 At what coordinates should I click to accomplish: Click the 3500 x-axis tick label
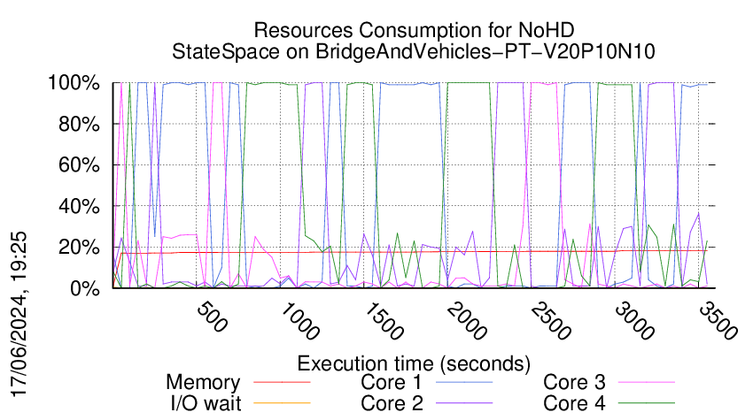[x=718, y=321]
